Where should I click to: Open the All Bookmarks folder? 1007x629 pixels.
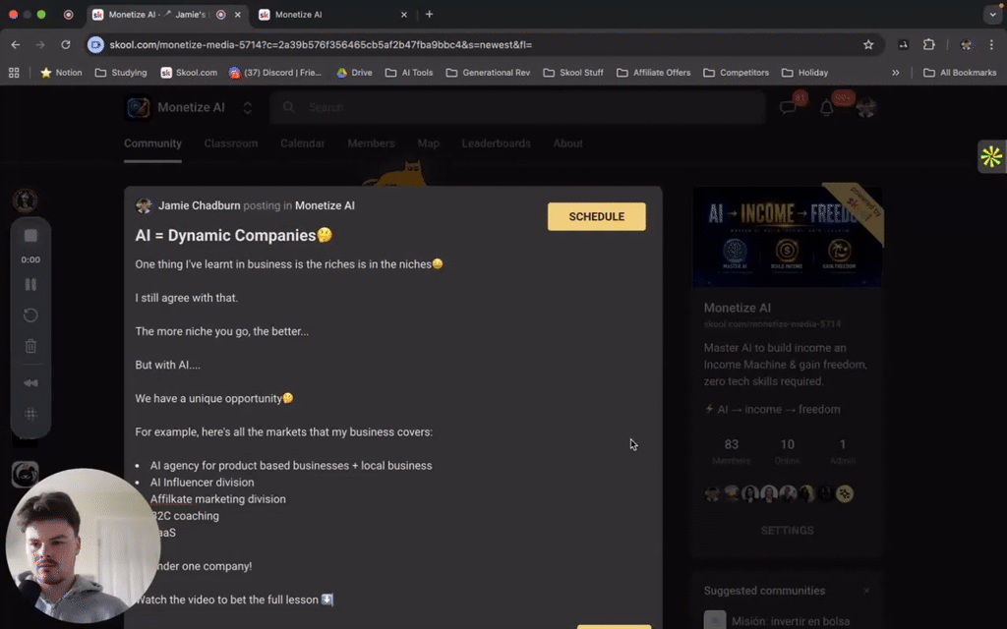960,73
